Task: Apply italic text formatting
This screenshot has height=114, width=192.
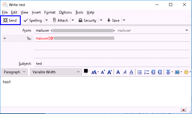Action: pos(125,72)
